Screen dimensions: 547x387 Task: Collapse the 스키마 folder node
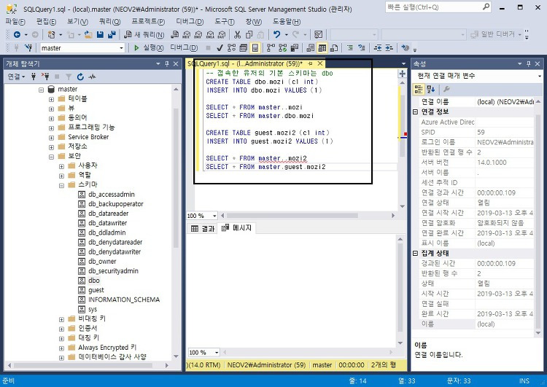[61, 185]
